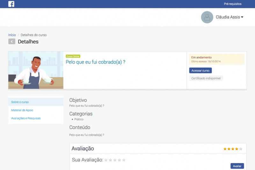Rate five stars in Sua Avaliação
This screenshot has height=170, width=255.
click(x=124, y=160)
